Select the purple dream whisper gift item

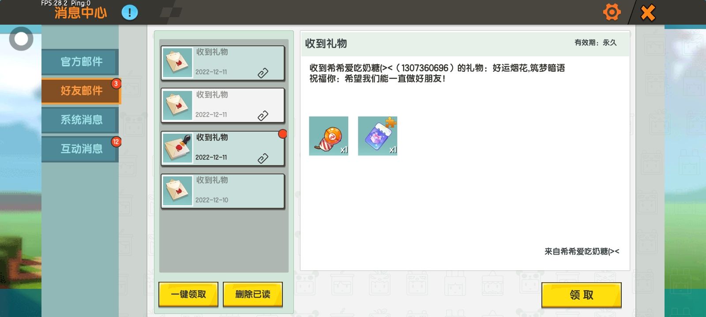[x=378, y=136]
